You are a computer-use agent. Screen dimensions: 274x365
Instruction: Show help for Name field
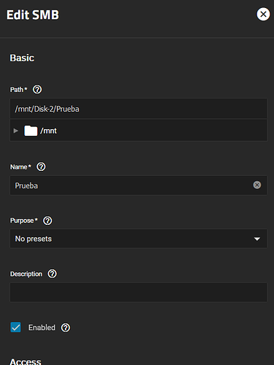click(41, 167)
